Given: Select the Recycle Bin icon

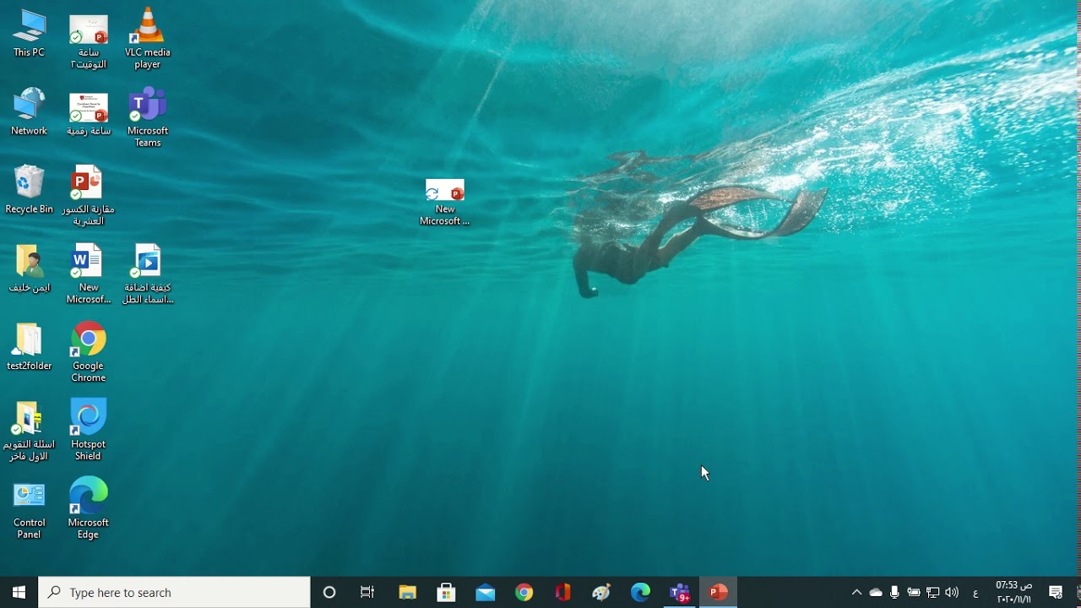Looking at the screenshot, I should (29, 190).
